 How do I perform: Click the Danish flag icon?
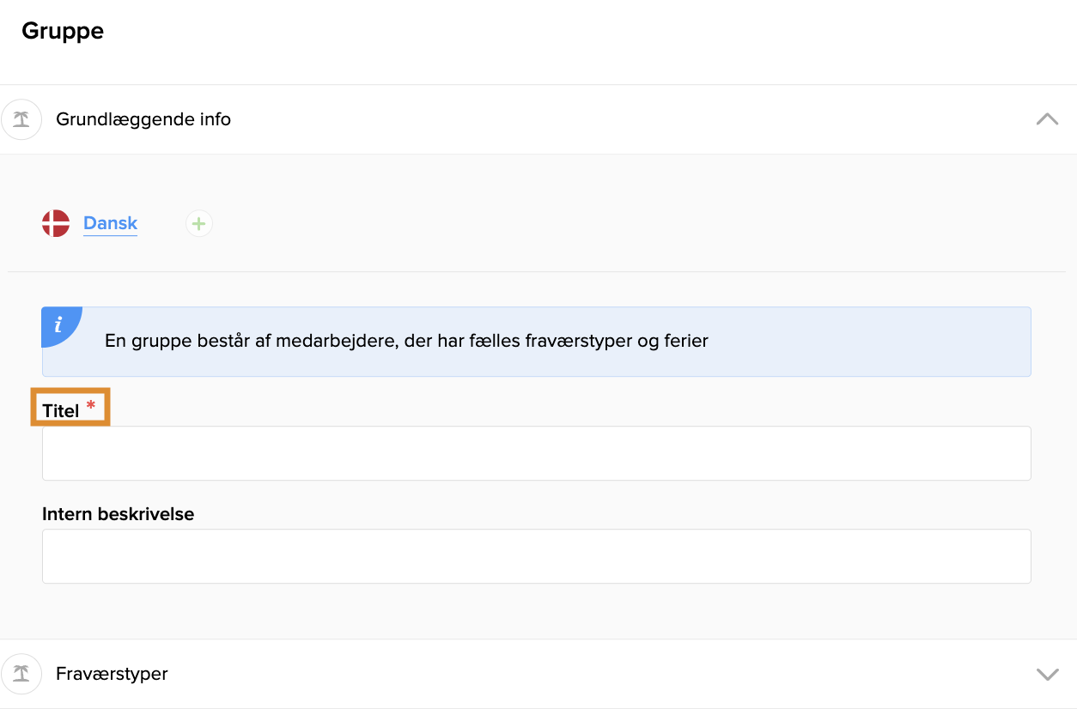(56, 223)
